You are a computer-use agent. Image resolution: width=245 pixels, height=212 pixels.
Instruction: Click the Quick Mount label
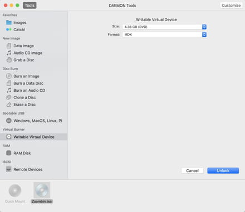[x=15, y=201]
